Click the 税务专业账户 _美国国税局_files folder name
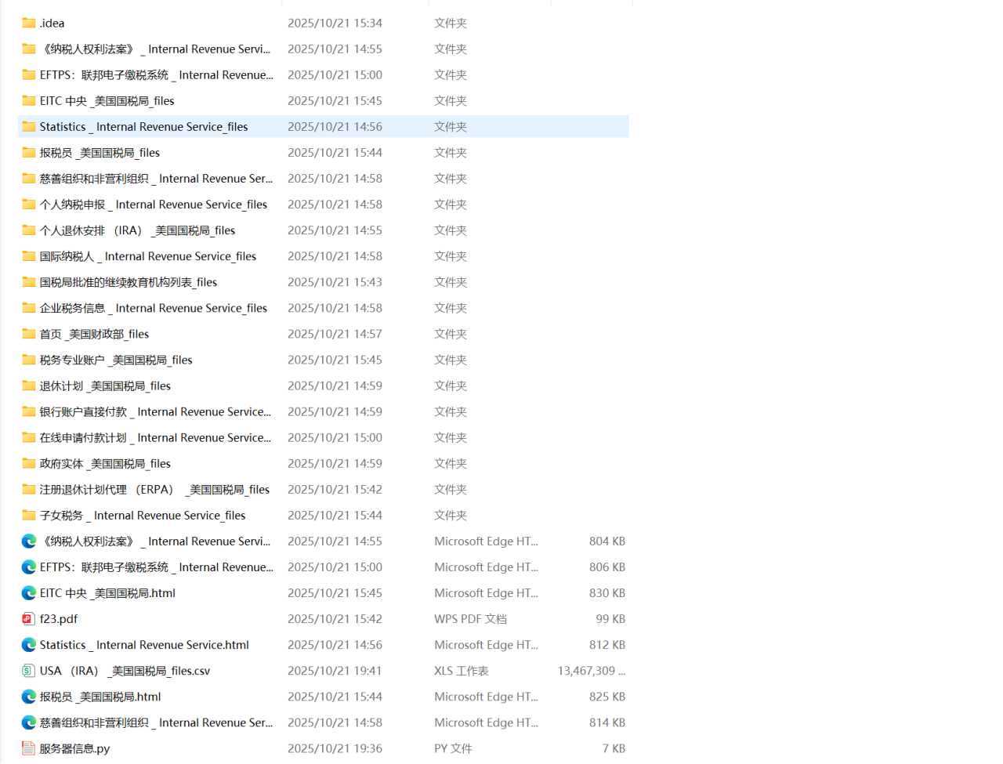Screen dimensions: 1003x764 (116, 359)
